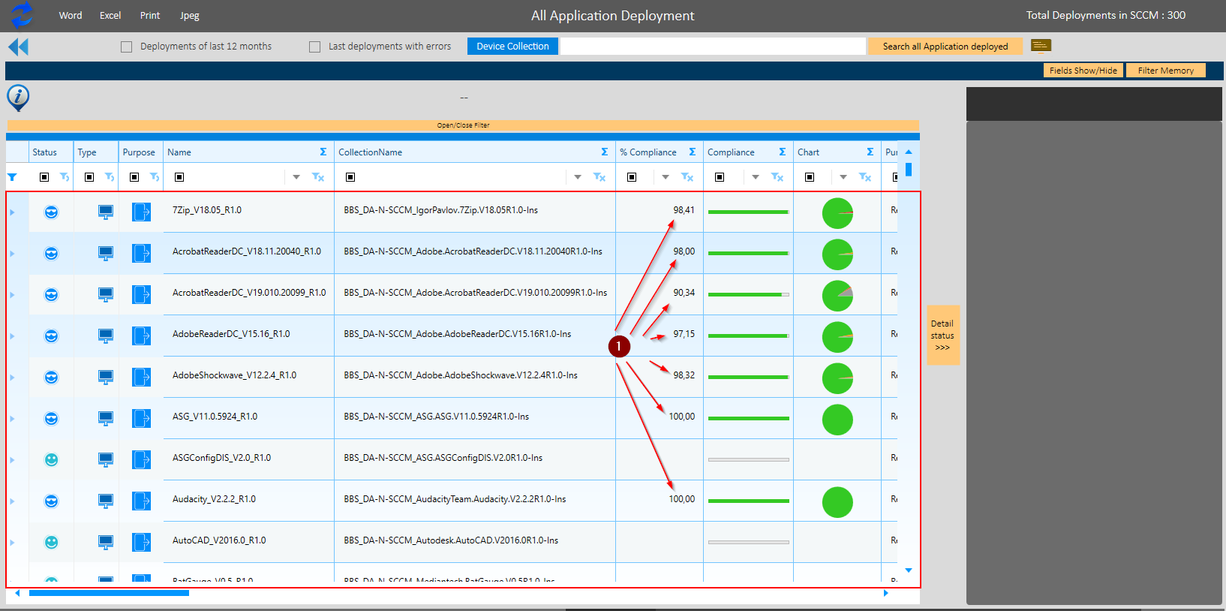Viewport: 1226px width, 611px height.
Task: Open the info icon above the grid
Action: click(x=18, y=98)
